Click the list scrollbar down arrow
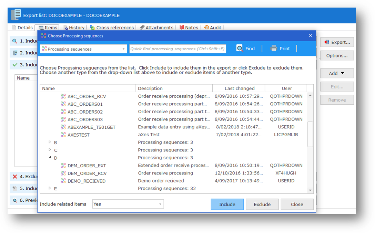The height and width of the screenshot is (233, 375). click(310, 190)
